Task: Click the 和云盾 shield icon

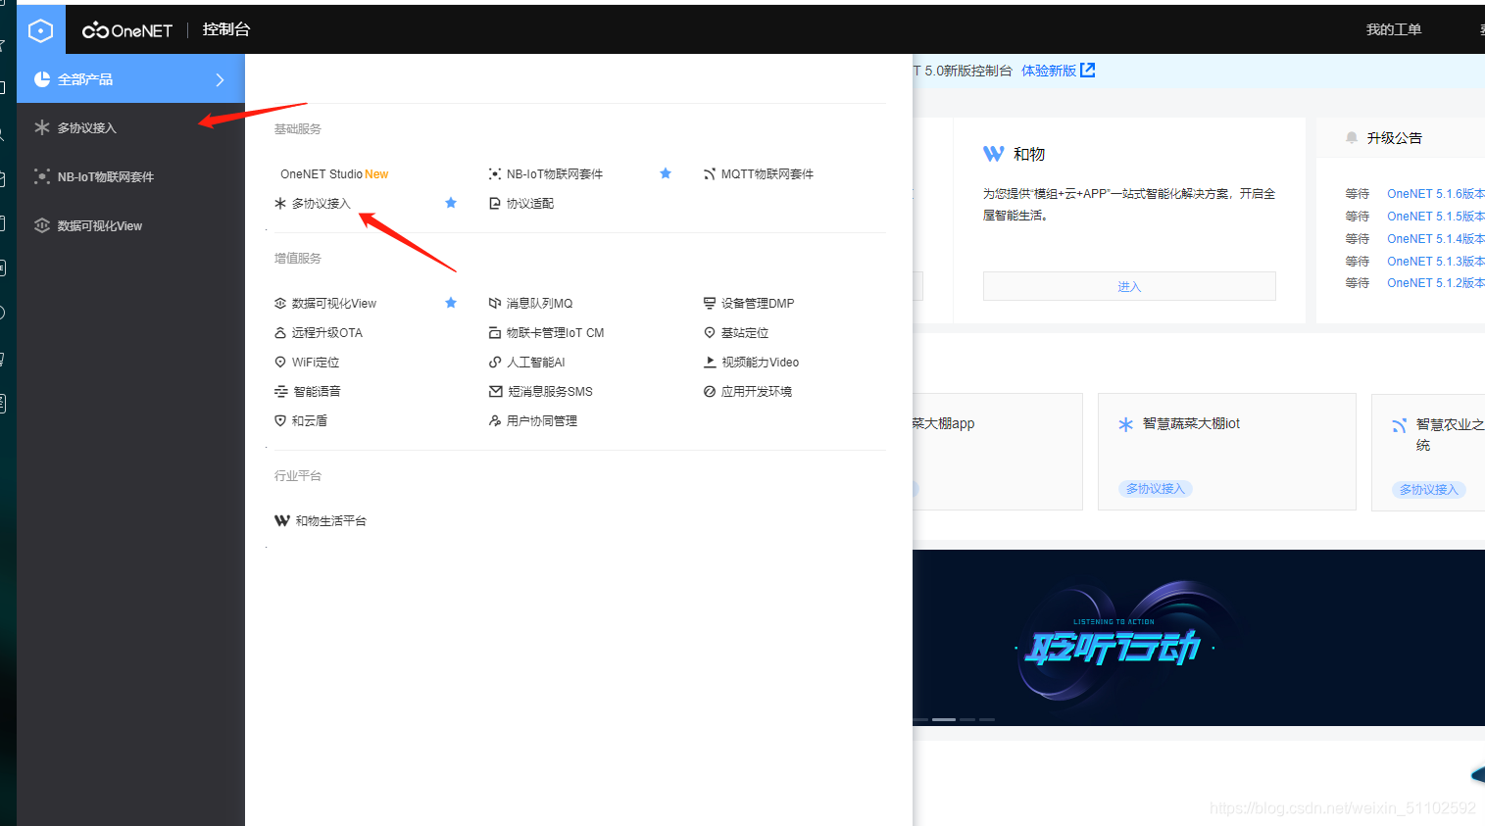Action: point(280,421)
